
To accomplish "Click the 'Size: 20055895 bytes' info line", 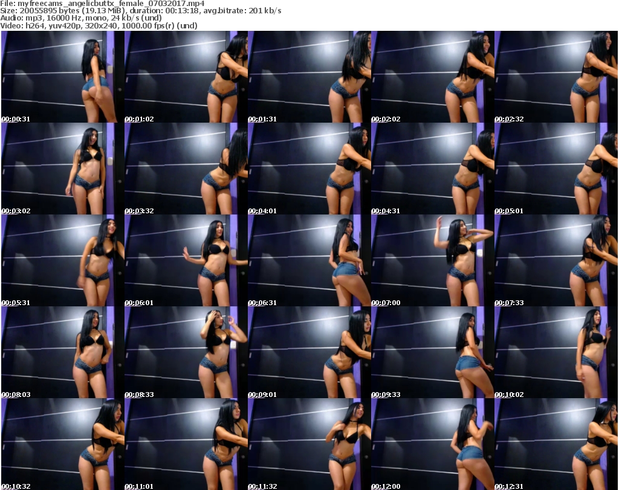I will tap(140, 11).
